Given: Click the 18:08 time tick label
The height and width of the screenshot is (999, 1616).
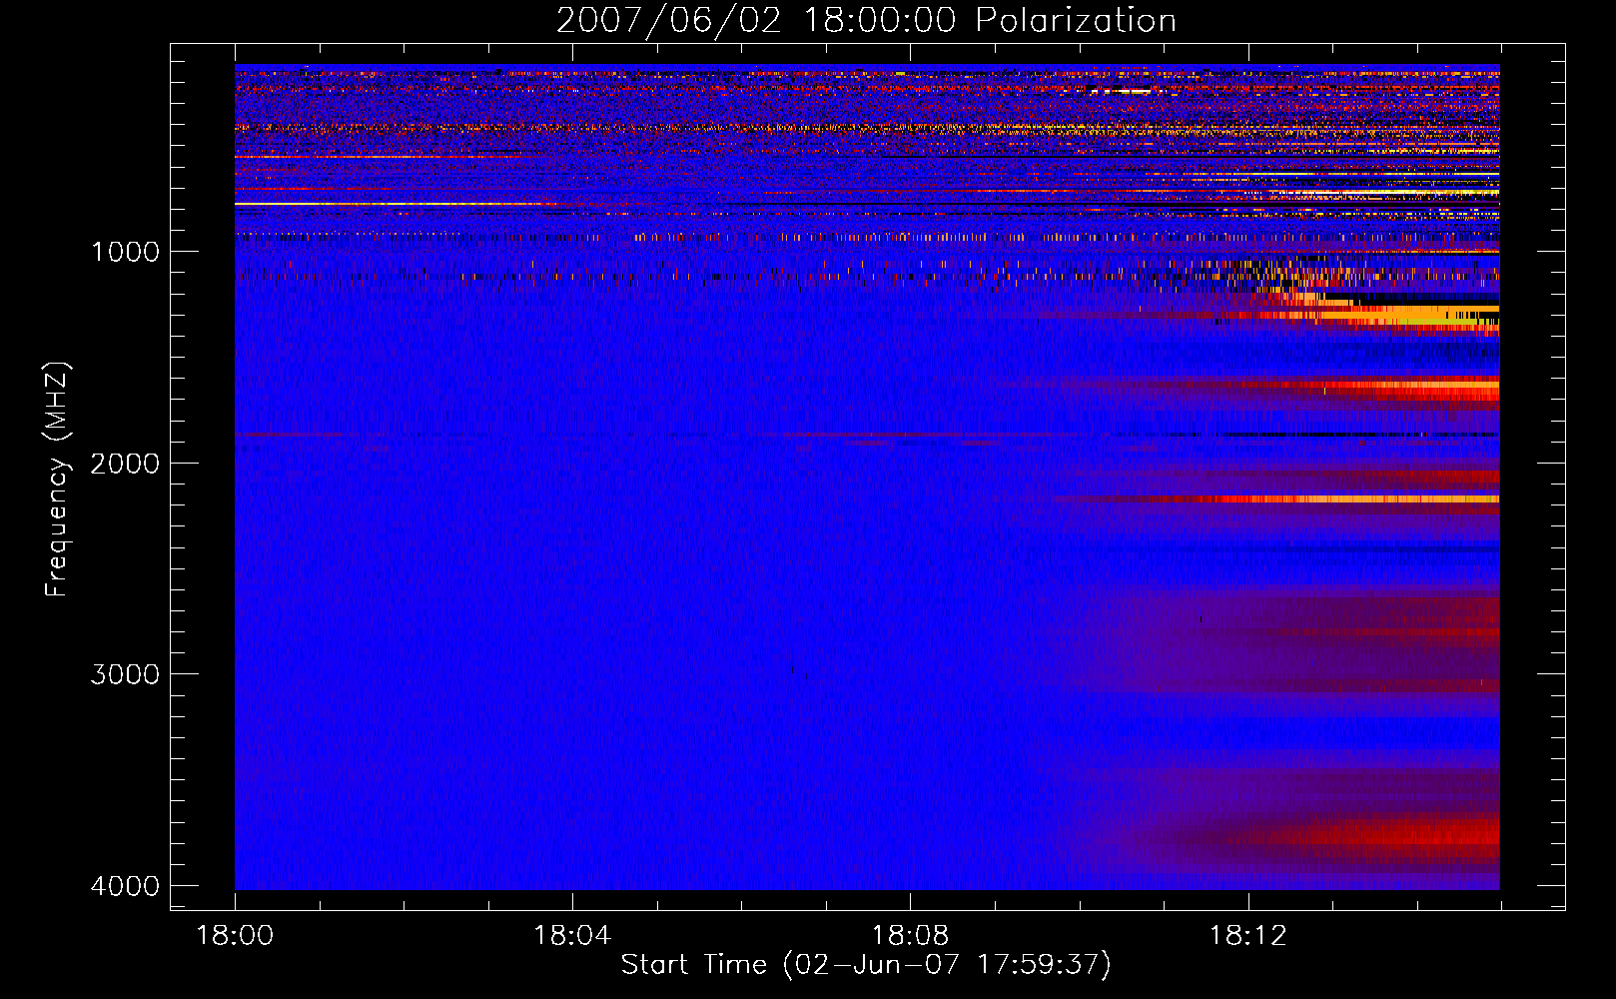Looking at the screenshot, I should 910,936.
